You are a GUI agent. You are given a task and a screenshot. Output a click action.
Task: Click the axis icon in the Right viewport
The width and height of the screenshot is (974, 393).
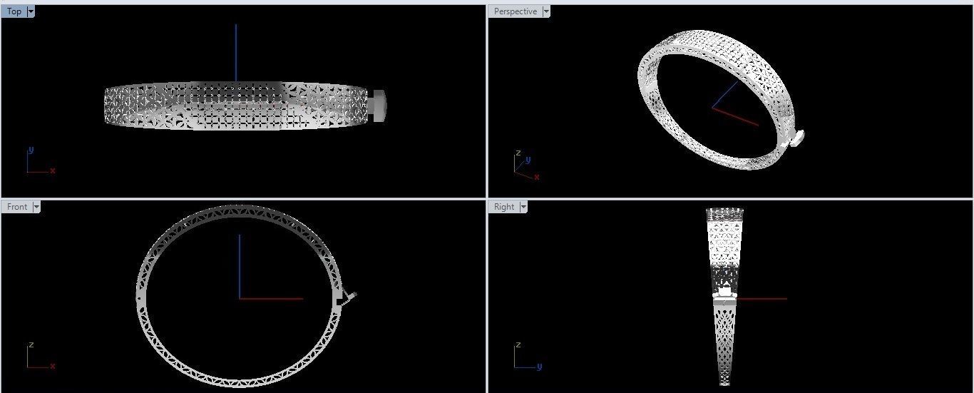(x=528, y=356)
